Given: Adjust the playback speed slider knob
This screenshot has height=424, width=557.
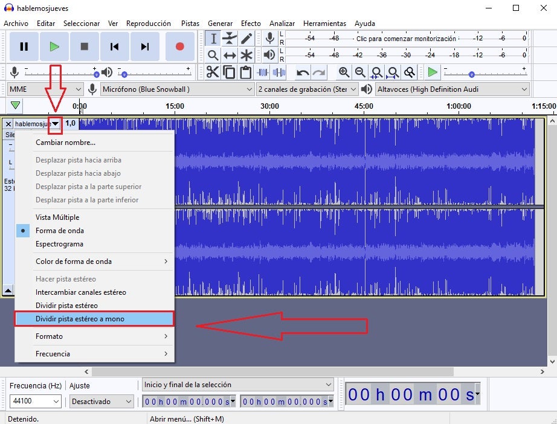Looking at the screenshot, I should pos(471,74).
